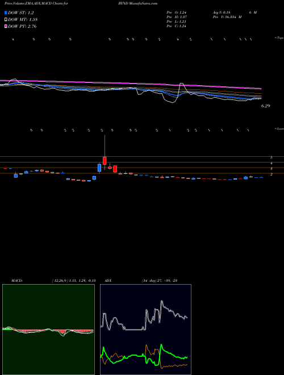Select ADX values '(14 day) 27, +39, -28'
284x375 pixels.
[x=159, y=281]
